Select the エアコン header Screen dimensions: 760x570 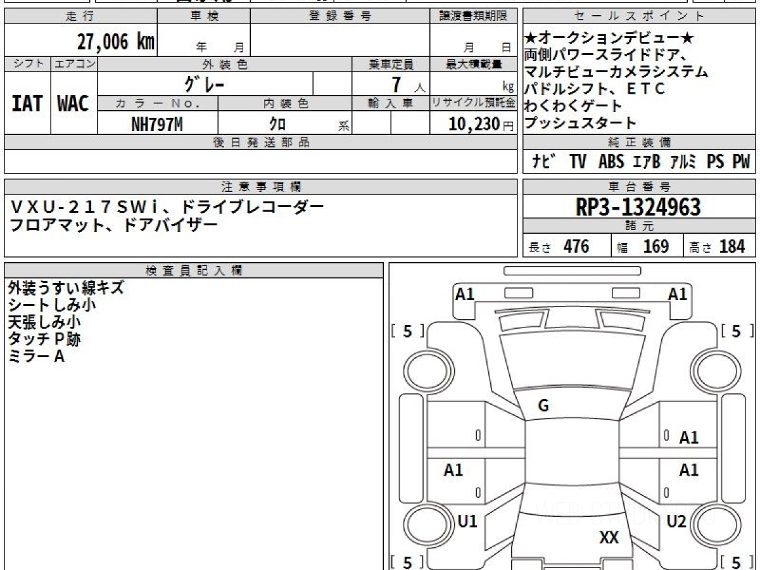point(74,64)
